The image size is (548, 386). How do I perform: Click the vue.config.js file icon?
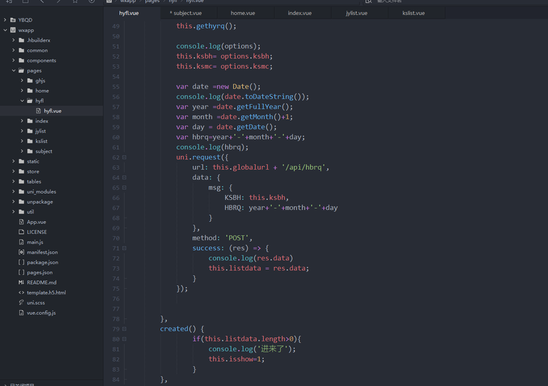tap(21, 313)
